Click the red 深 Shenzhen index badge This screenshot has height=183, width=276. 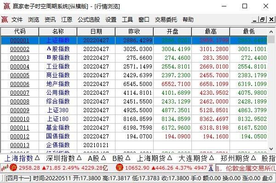[x=120, y=167]
